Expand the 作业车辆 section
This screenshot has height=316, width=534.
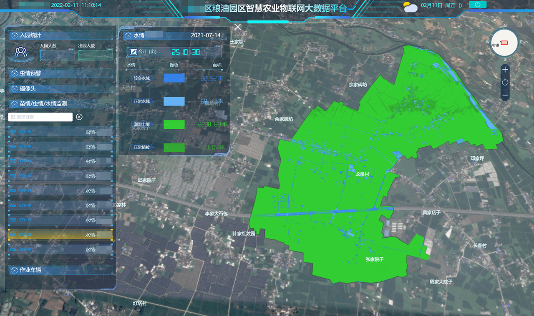60,270
